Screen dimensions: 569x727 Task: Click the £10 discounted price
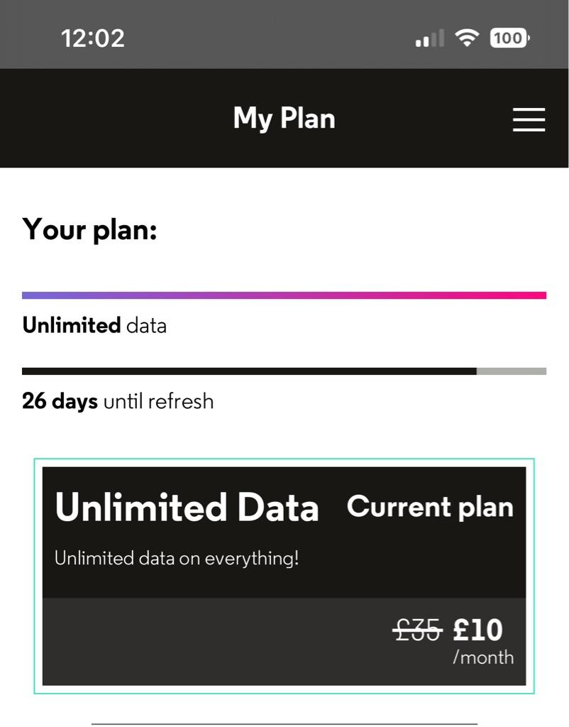coord(477,630)
